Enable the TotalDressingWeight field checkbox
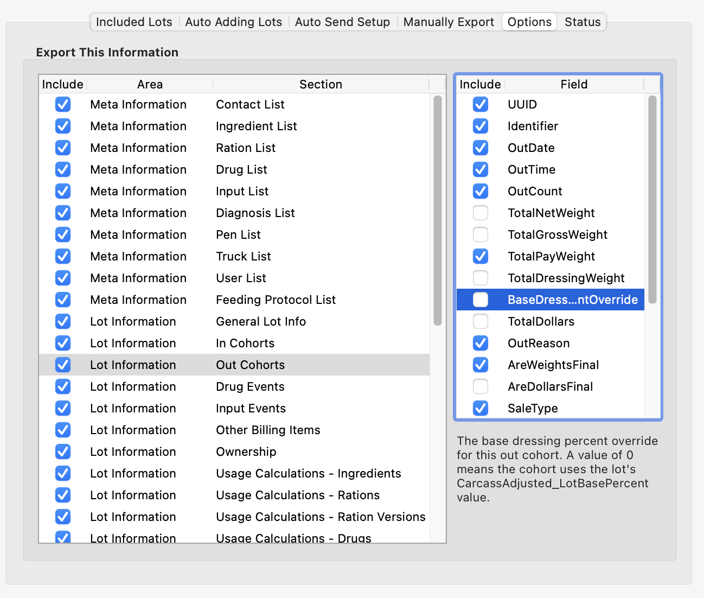Screen dimensions: 704x598 click(481, 278)
